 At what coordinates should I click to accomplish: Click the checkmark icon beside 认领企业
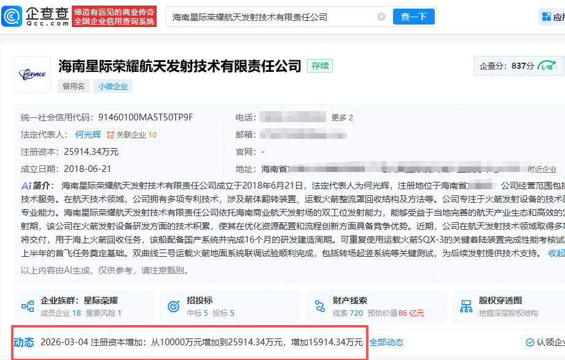pyautogui.click(x=529, y=341)
